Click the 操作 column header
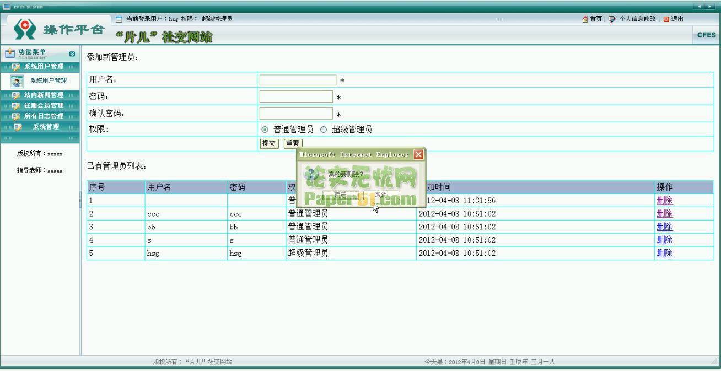This screenshot has height=371, width=721. pyautogui.click(x=684, y=187)
